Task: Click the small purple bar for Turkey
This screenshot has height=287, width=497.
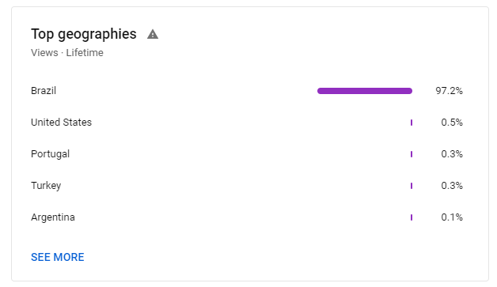Action: [412, 186]
